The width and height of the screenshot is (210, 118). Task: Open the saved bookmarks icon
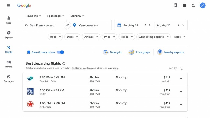(176, 5)
